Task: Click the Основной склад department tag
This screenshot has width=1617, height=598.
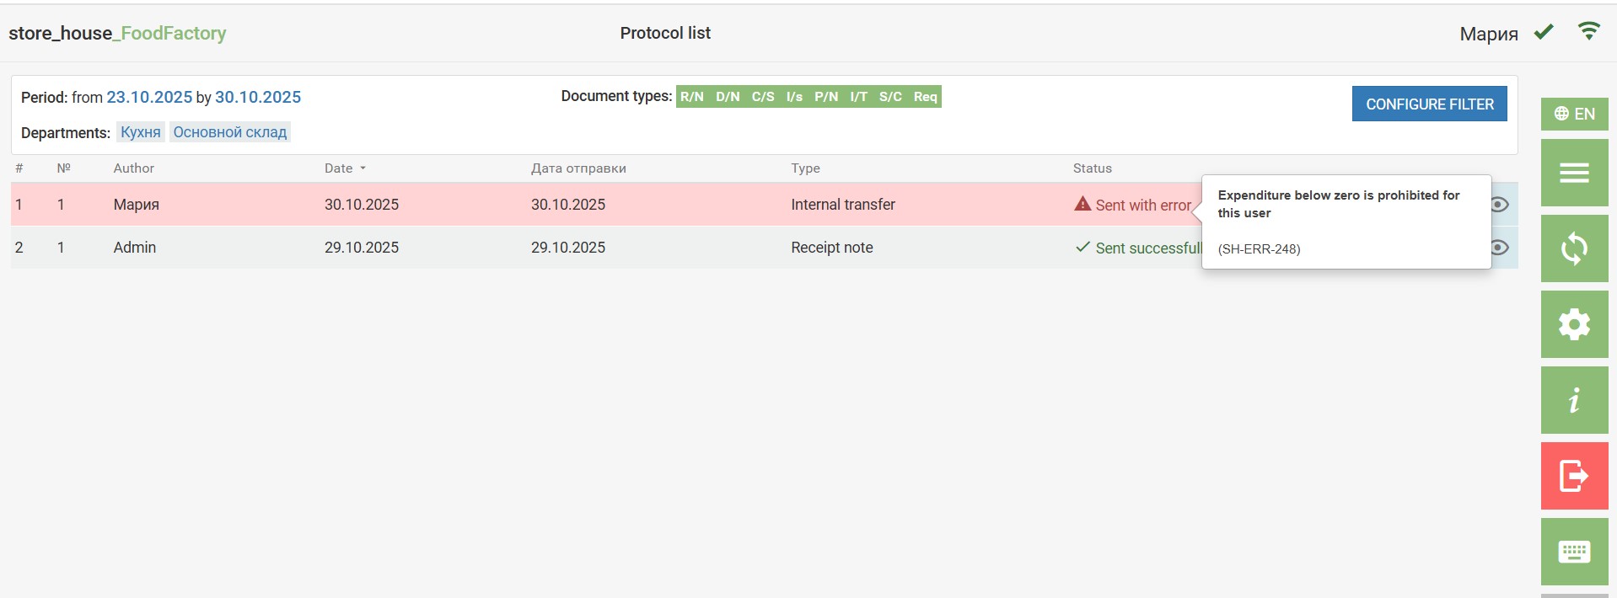Action: (229, 132)
